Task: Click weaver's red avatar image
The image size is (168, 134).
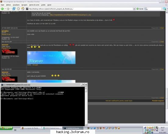Action: [x=9, y=52]
